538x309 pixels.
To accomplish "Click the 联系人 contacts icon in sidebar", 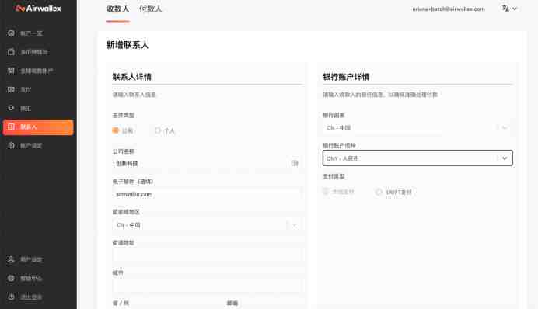I will [12, 127].
